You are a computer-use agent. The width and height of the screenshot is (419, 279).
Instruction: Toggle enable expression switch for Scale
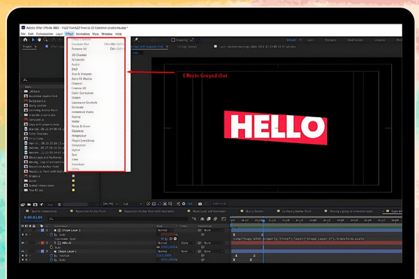click(x=162, y=239)
